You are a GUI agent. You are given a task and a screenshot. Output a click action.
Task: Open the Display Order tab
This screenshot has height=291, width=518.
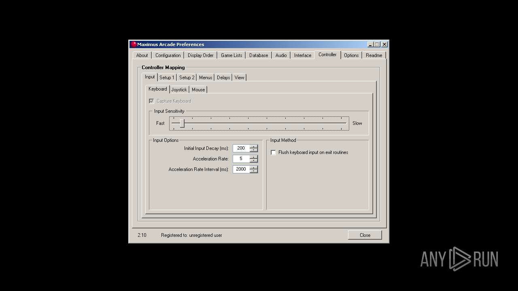[201, 55]
